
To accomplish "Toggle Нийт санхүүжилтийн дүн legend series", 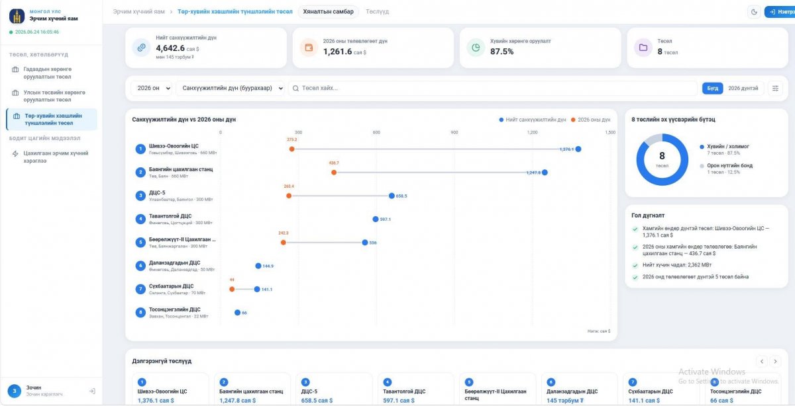I will 533,120.
